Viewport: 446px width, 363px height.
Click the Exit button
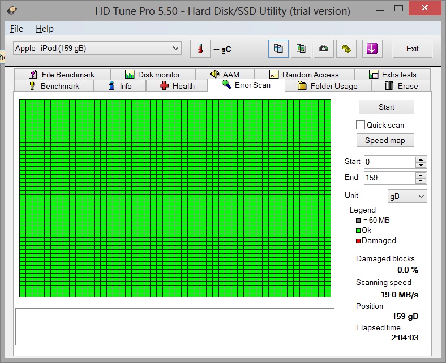point(412,49)
